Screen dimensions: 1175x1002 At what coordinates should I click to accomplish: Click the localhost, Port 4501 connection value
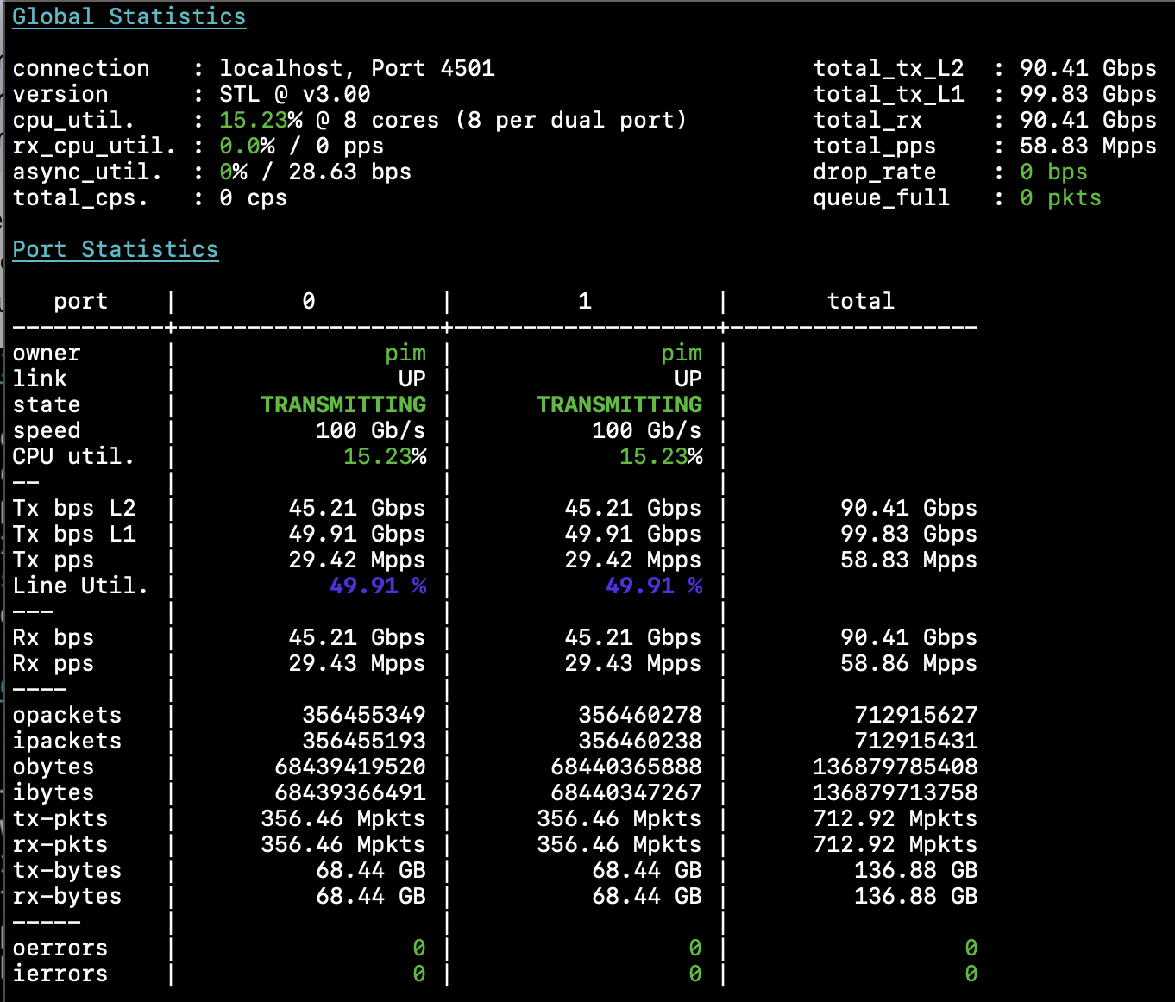[x=356, y=69]
